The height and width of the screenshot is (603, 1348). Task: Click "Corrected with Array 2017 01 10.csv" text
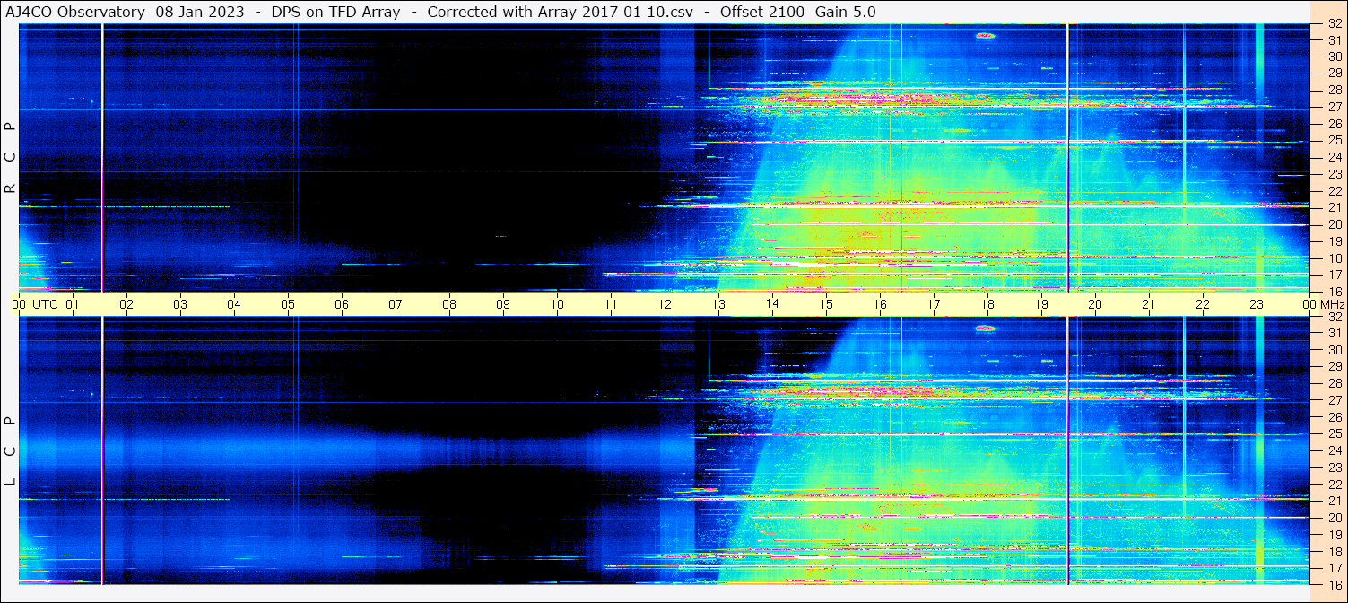point(561,12)
